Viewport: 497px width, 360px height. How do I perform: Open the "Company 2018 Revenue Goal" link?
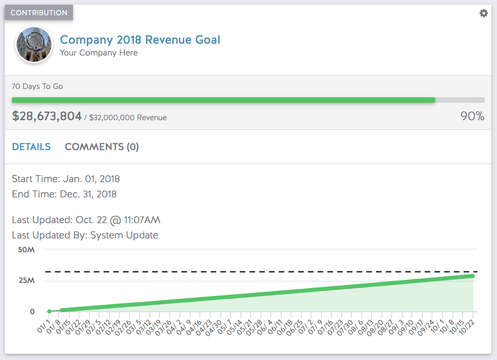(140, 40)
